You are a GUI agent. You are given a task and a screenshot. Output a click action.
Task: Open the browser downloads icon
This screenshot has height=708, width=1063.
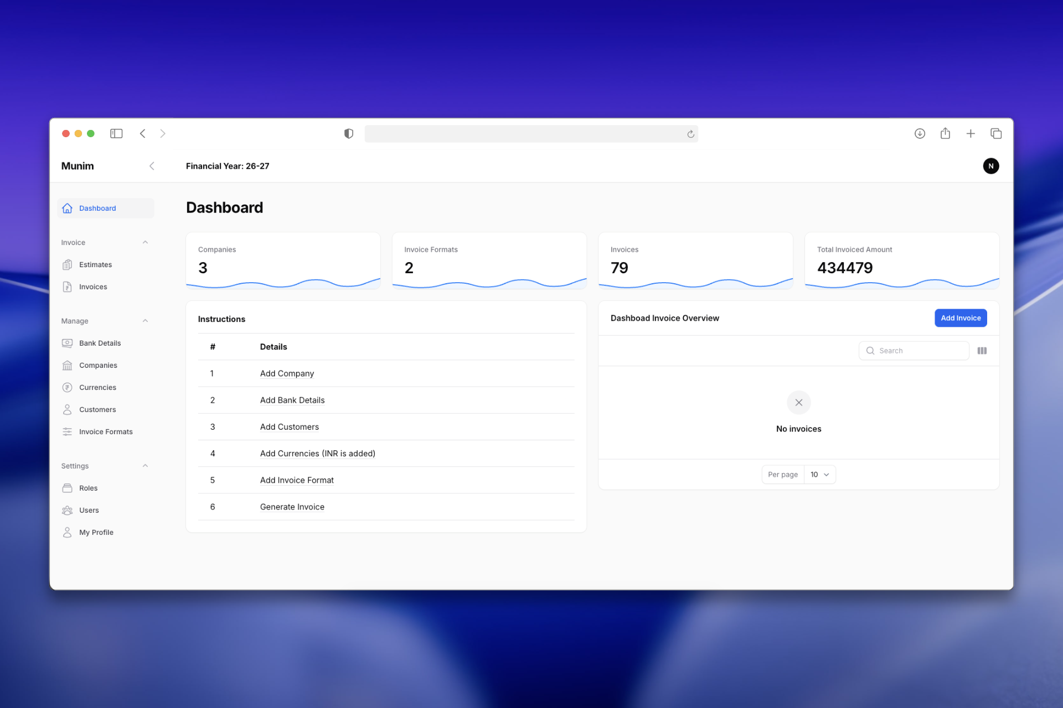(920, 133)
